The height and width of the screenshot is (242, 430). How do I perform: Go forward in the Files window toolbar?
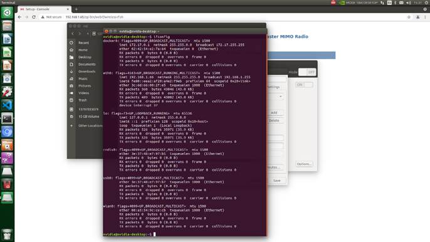[80, 33]
